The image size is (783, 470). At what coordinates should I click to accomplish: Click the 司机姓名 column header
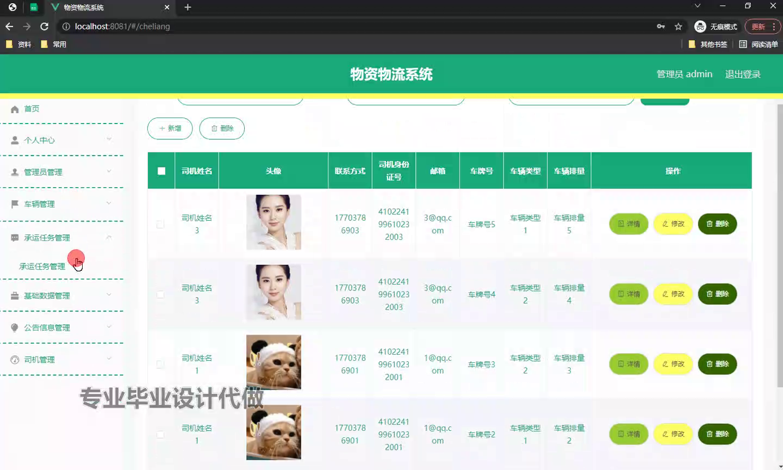[x=197, y=171]
